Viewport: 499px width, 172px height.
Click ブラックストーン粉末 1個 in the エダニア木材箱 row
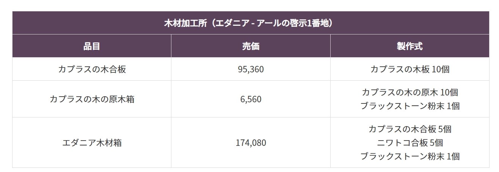pyautogui.click(x=410, y=156)
